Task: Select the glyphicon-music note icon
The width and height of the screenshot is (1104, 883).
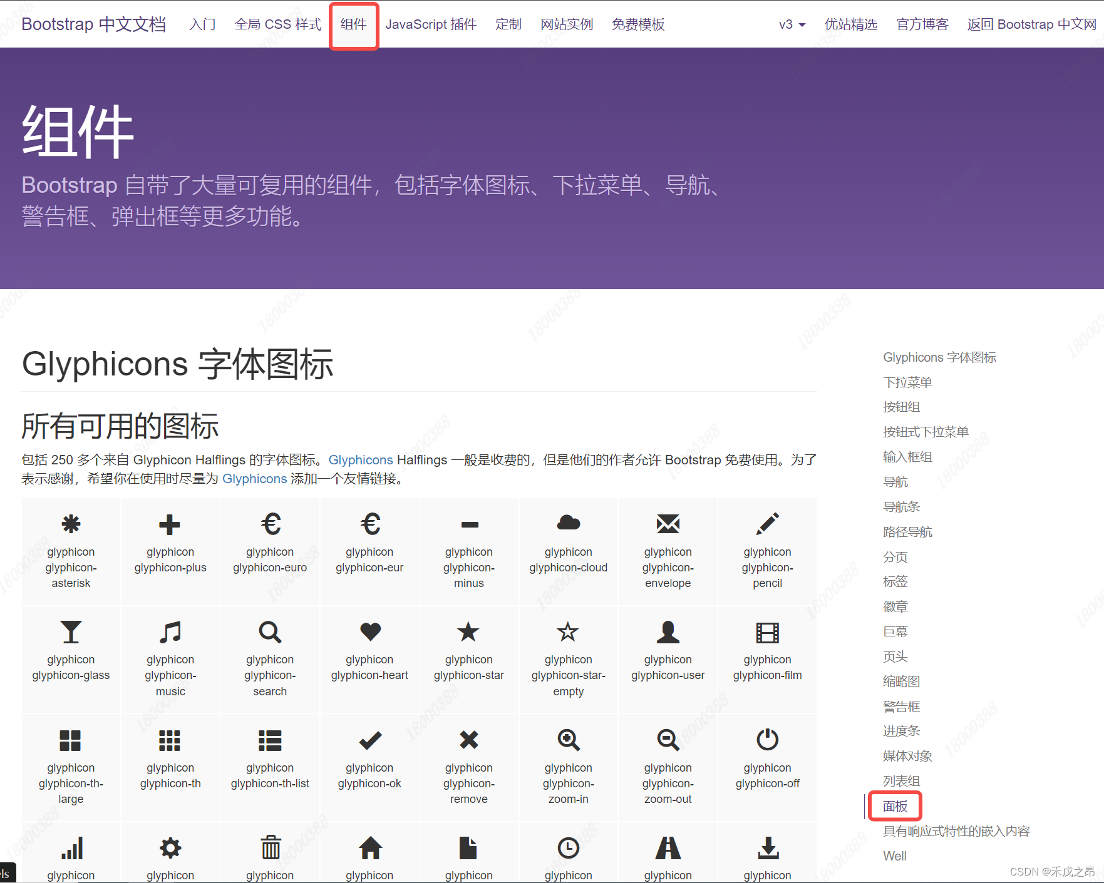Action: point(170,632)
